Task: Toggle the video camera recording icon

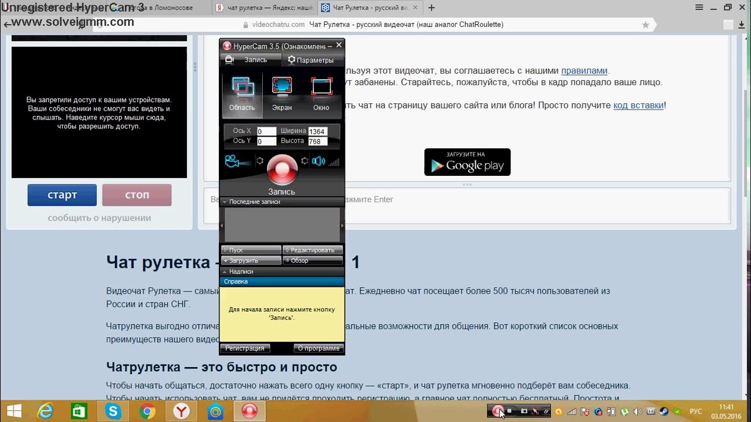Action: point(237,161)
